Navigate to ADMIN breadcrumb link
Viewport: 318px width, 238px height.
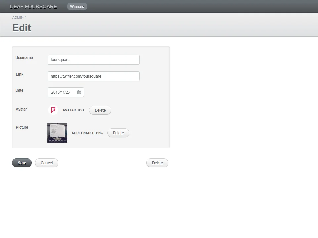(x=18, y=18)
